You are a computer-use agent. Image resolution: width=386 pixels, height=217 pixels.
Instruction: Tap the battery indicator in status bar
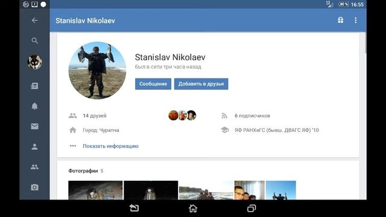pyautogui.click(x=343, y=4)
